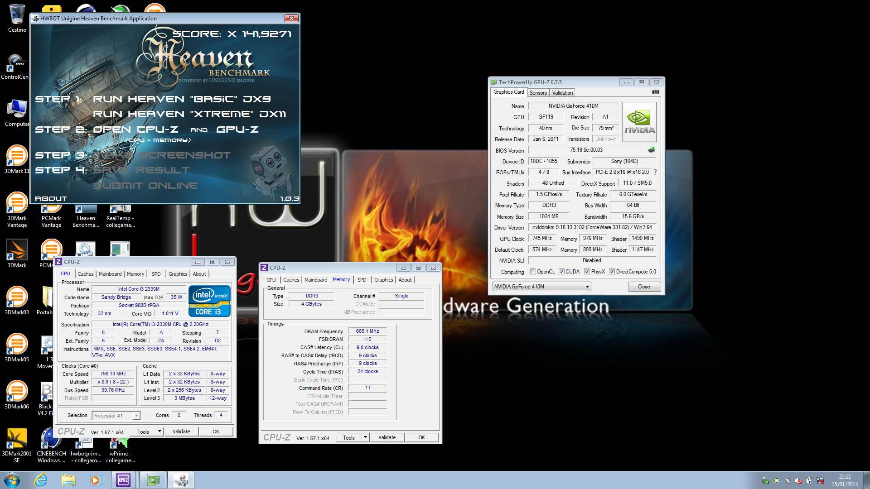Open Windows Explorer from the taskbar
870x489 pixels.
tap(68, 480)
